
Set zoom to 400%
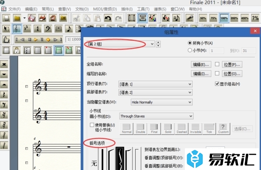pos(244,18)
